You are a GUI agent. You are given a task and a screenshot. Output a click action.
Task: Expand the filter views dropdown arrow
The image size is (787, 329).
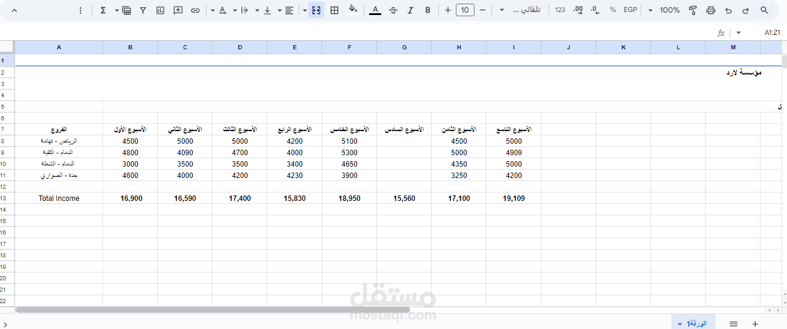point(116,10)
